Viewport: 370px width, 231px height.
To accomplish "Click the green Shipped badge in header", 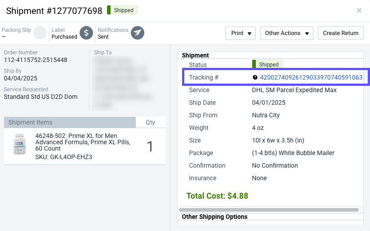I will pyautogui.click(x=123, y=10).
